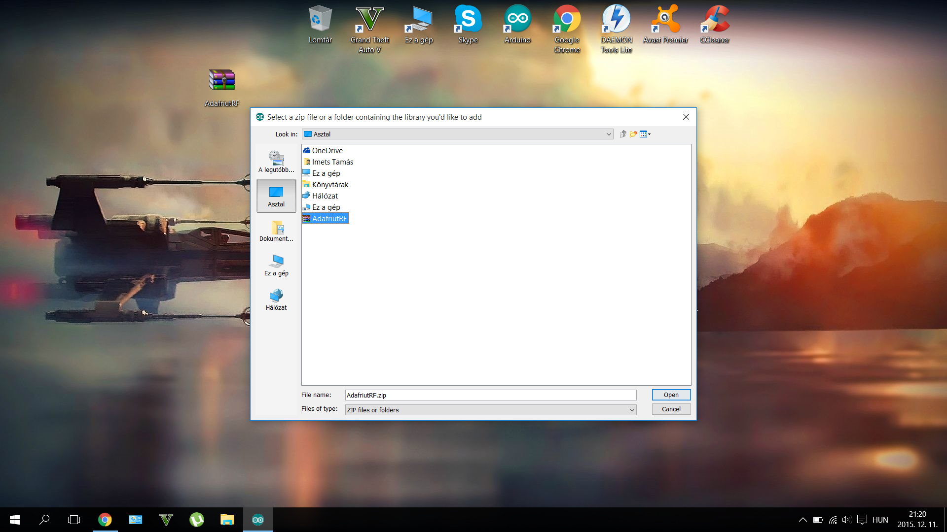947x532 pixels.
Task: Open Chrome from the taskbar
Action: coord(105,520)
